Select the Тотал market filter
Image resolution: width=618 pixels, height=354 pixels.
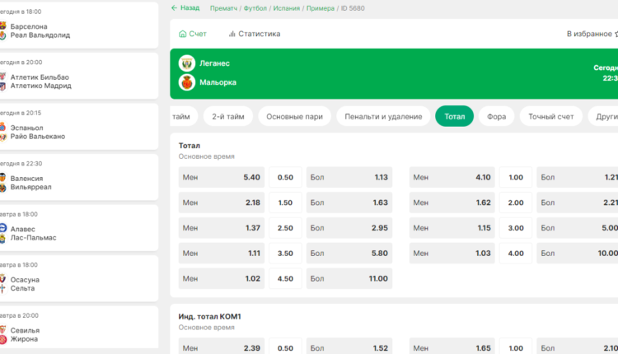pos(454,117)
